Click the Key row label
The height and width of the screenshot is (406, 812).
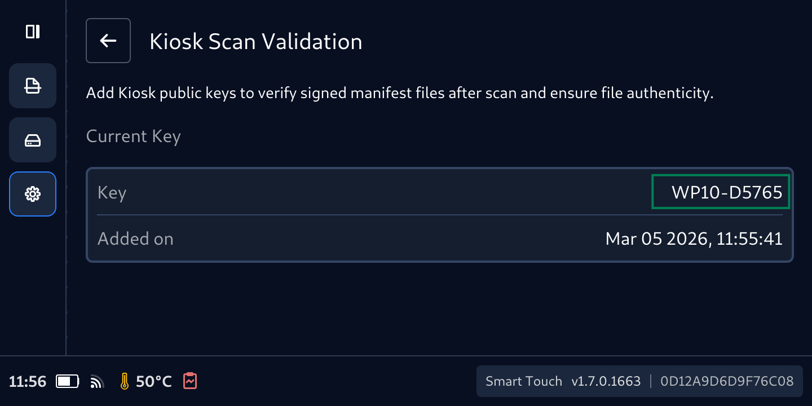(x=112, y=192)
